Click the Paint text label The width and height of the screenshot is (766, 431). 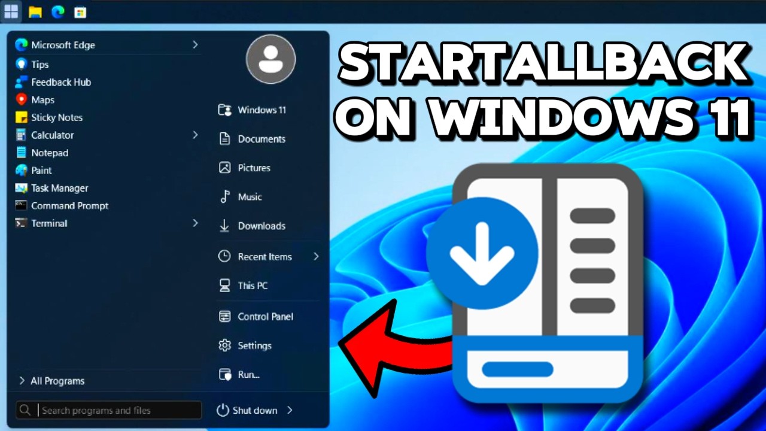pyautogui.click(x=41, y=171)
